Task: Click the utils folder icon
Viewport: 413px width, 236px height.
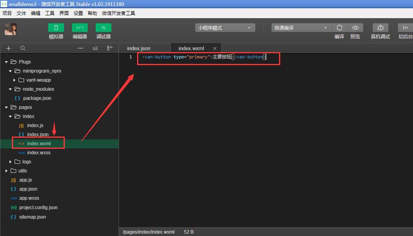Action: click(13, 171)
